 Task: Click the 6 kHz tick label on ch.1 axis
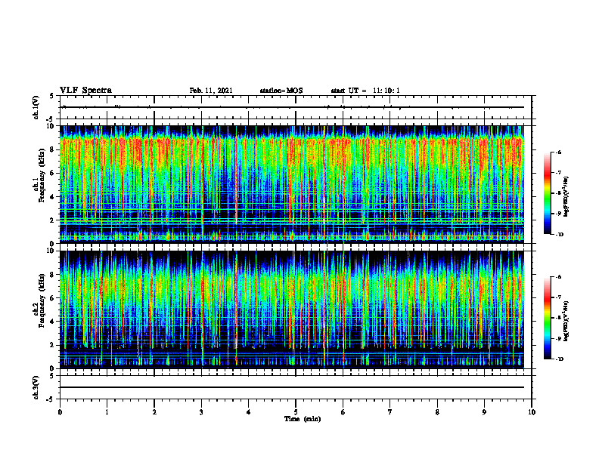click(x=53, y=173)
